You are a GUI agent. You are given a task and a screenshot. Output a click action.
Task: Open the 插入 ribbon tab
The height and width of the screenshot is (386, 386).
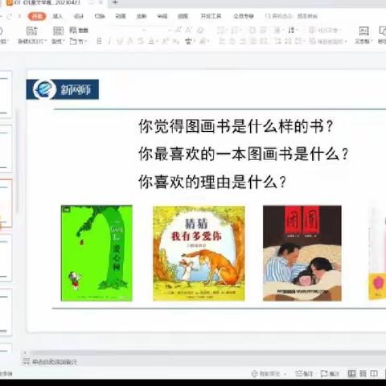(x=57, y=16)
